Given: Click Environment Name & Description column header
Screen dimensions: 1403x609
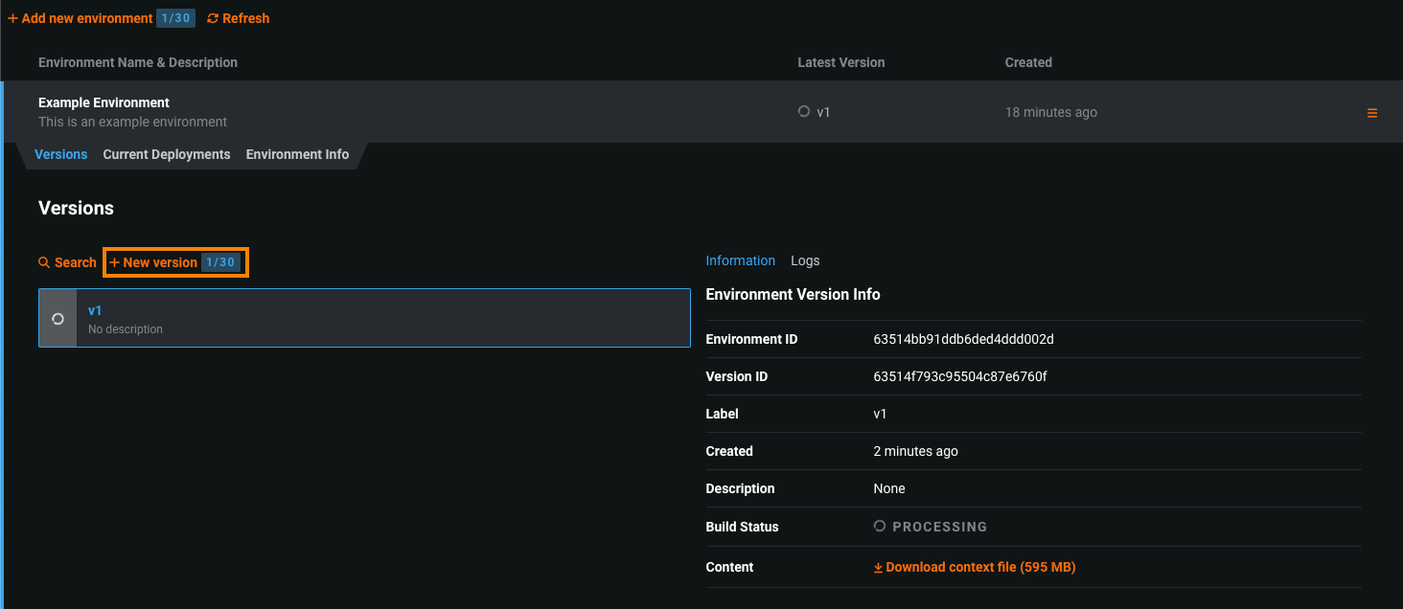Looking at the screenshot, I should [138, 62].
